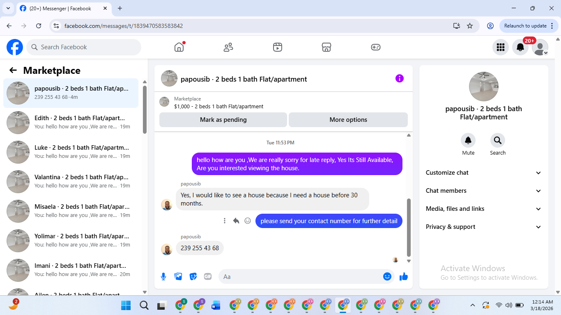Viewport: 561px width, 315px height.
Task: Open the notifications bell with 20+ badge
Action: (x=520, y=47)
